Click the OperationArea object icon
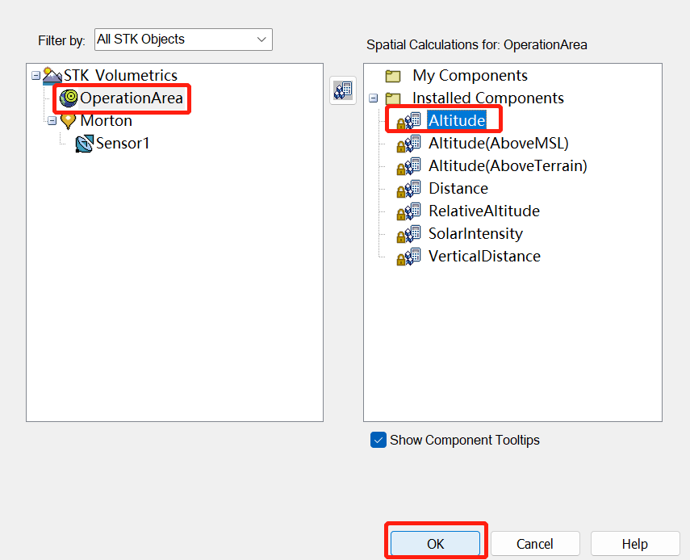The height and width of the screenshot is (560, 690). coord(69,98)
